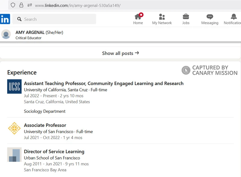Click the LinkedIn logo icon

point(5,19)
